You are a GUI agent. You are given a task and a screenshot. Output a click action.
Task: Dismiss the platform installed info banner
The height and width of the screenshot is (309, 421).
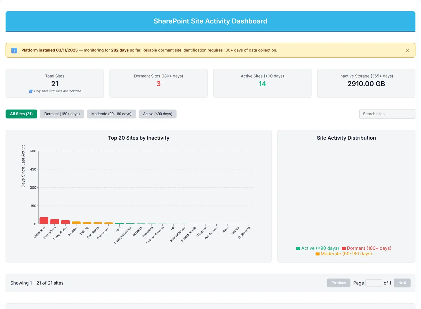pos(407,51)
